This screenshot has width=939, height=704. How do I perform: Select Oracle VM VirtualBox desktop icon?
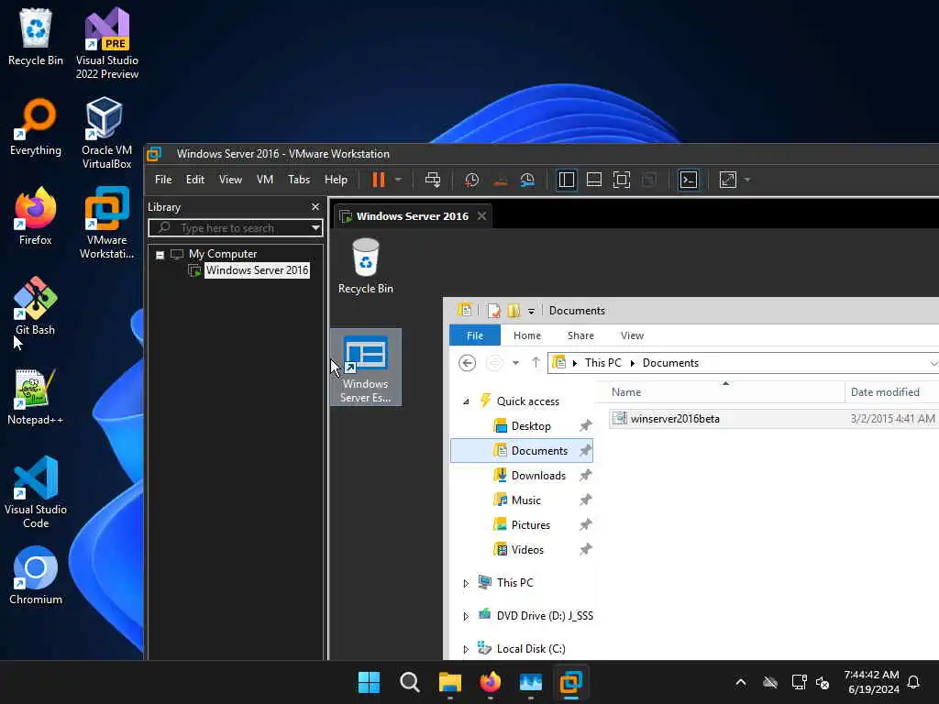click(x=106, y=133)
